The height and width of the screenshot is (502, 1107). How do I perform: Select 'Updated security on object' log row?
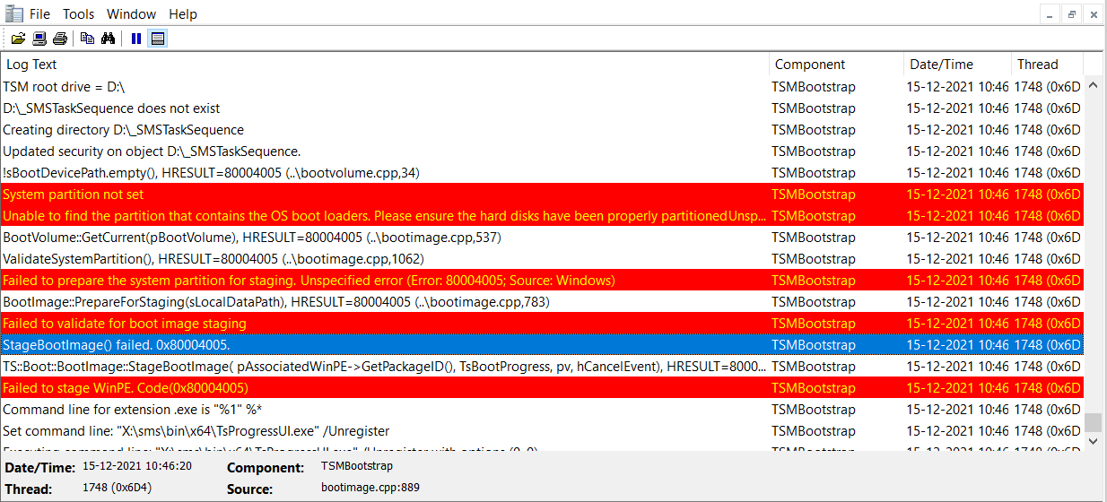point(542,151)
